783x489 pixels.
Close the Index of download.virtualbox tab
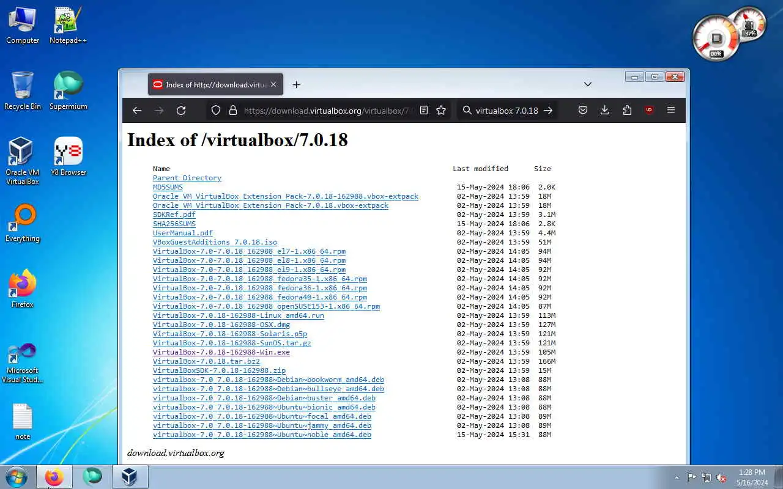pos(273,84)
